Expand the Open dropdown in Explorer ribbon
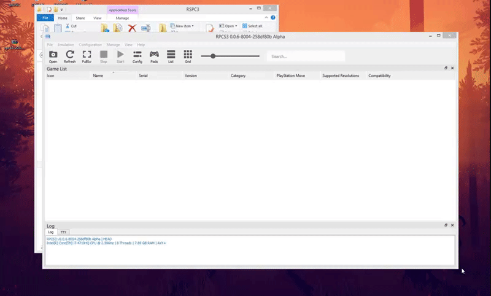The height and width of the screenshot is (296, 491). (228, 26)
